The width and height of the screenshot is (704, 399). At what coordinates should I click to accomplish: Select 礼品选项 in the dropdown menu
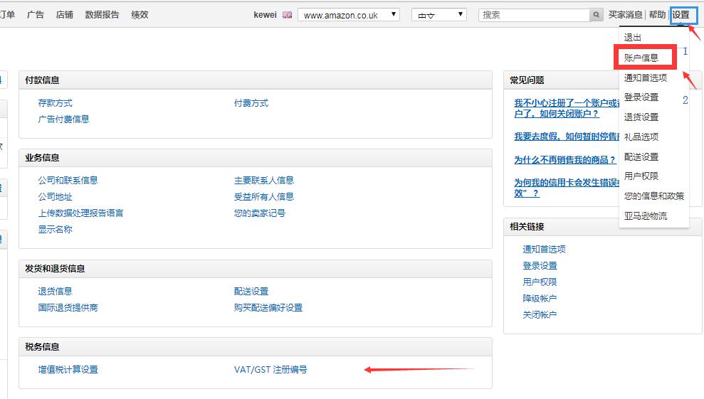[x=641, y=137]
